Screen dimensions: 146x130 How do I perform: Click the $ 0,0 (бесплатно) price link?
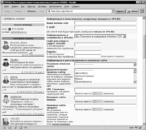click(33, 55)
